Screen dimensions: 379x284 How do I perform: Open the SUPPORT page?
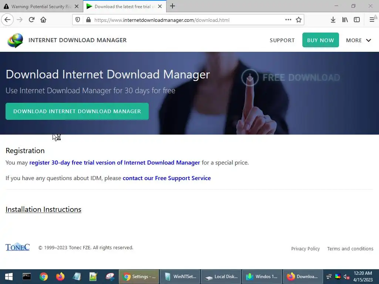coord(282,40)
